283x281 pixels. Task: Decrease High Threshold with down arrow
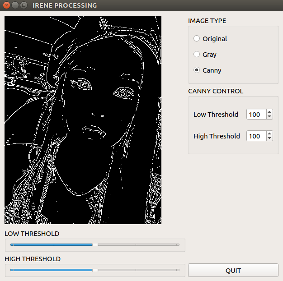269,138
